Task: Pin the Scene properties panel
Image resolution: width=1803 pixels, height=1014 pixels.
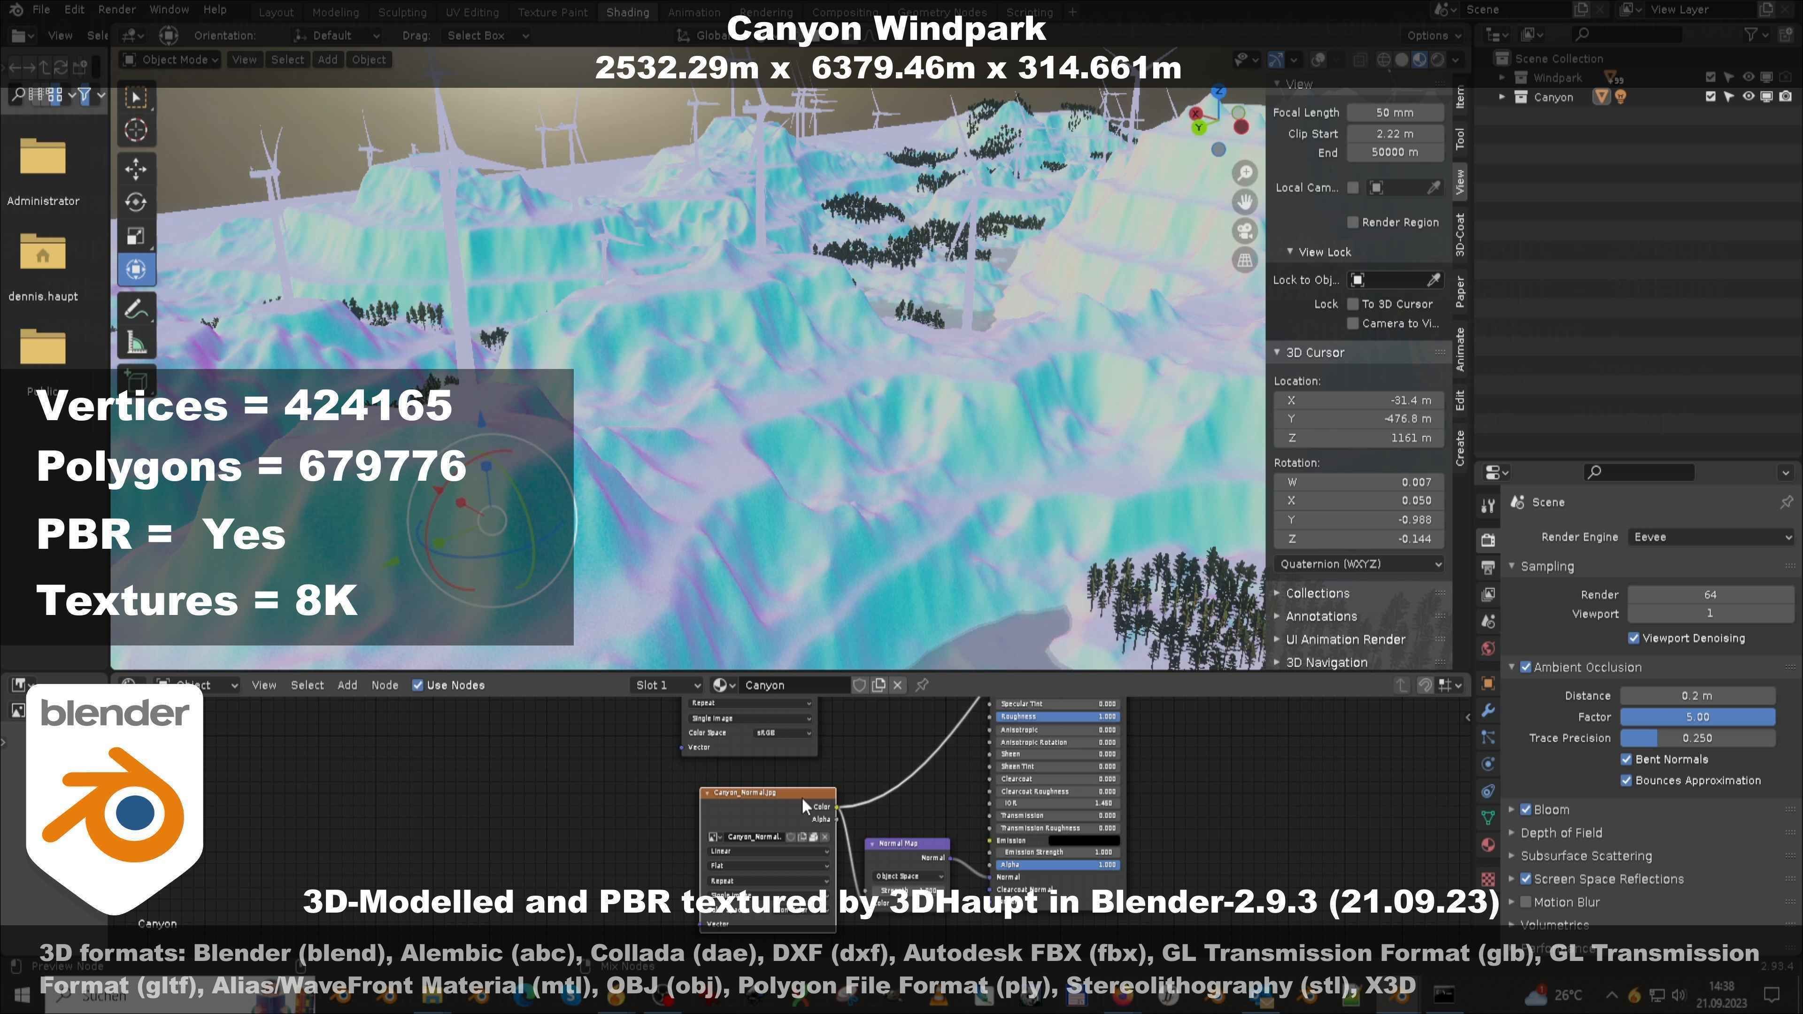Action: [x=1786, y=502]
